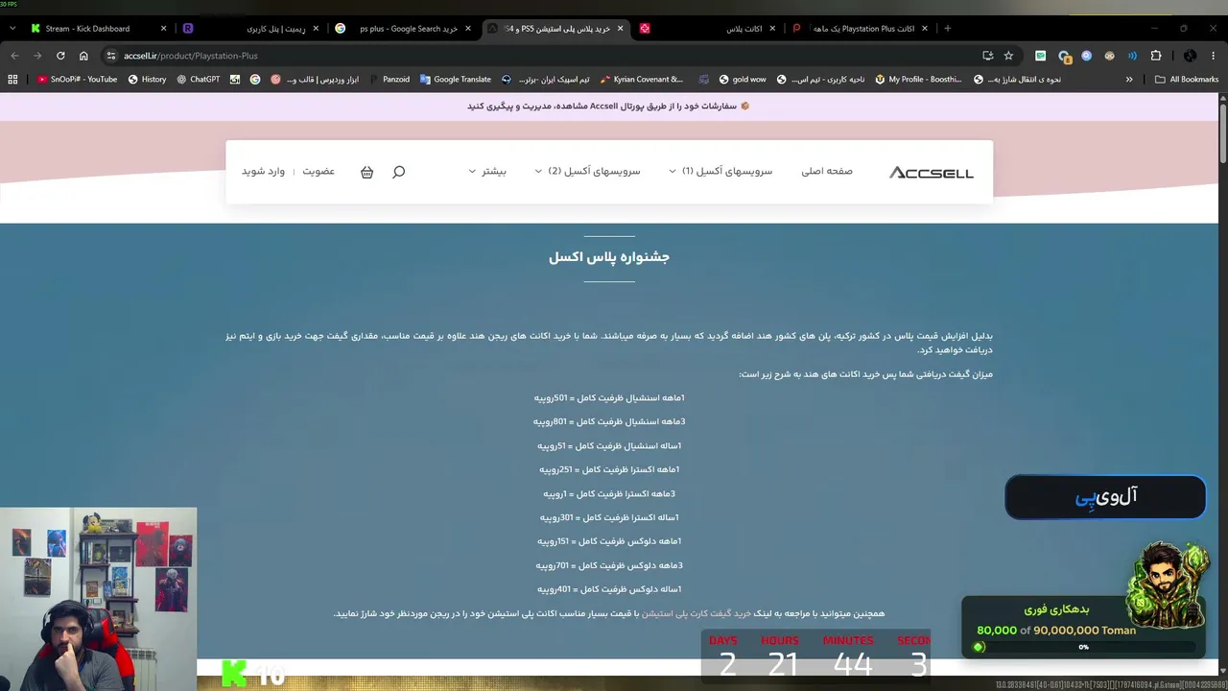Close the Stream - Kick Dashboard tab
The height and width of the screenshot is (691, 1228).
tap(164, 29)
